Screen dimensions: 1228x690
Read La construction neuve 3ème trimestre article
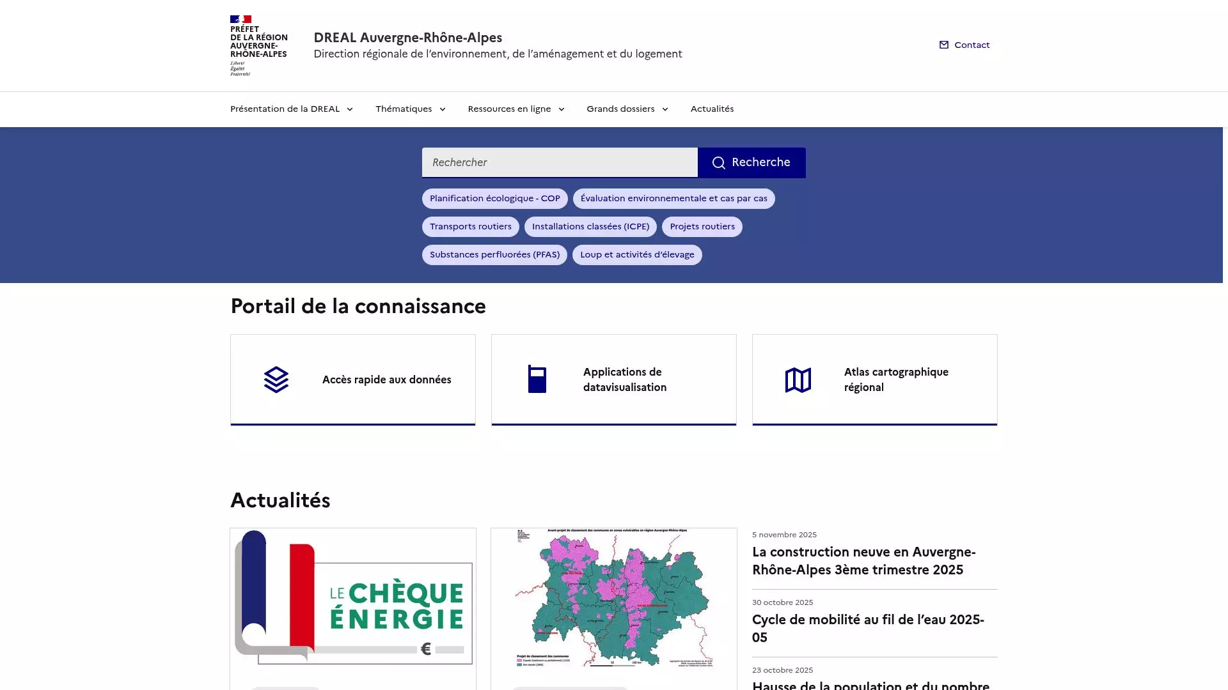point(863,561)
